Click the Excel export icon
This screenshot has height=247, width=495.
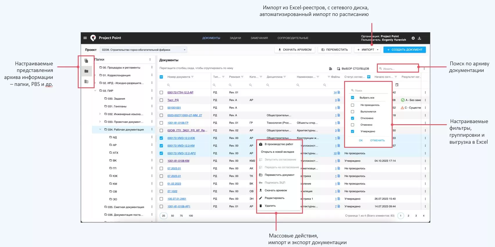[330, 69]
